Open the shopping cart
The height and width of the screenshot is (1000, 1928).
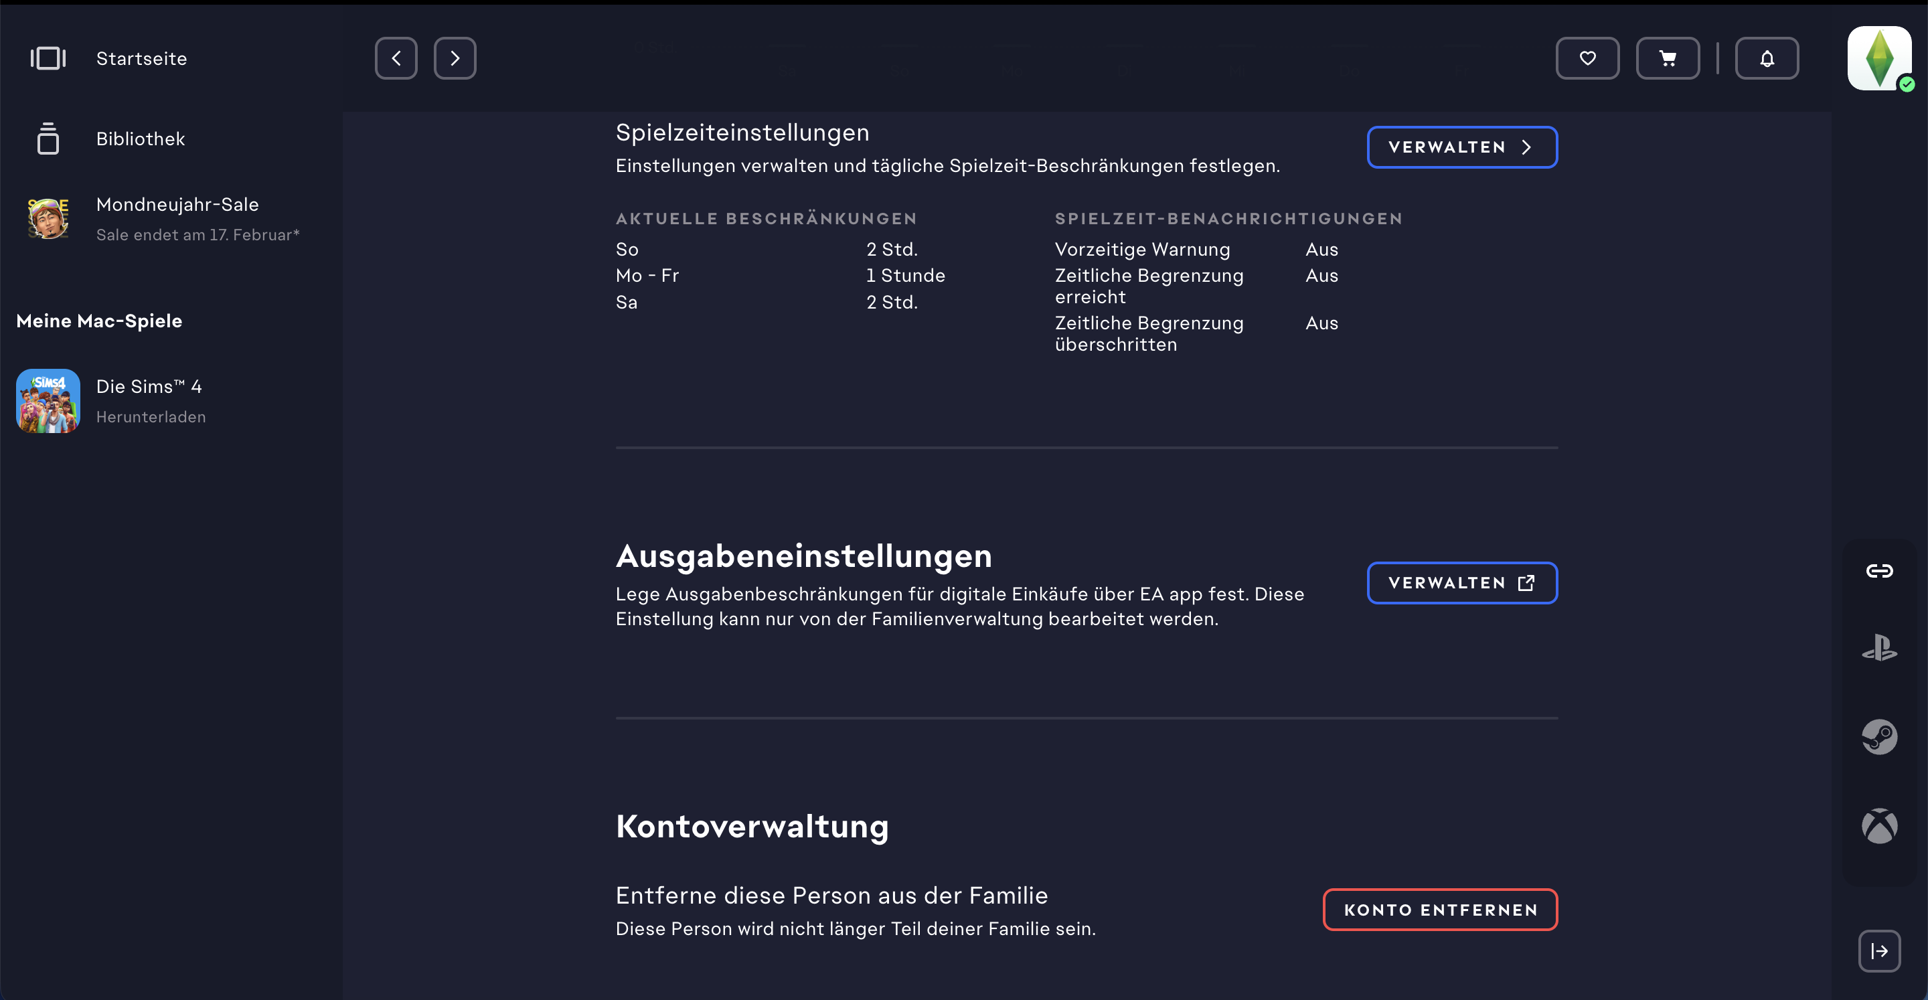[1668, 58]
